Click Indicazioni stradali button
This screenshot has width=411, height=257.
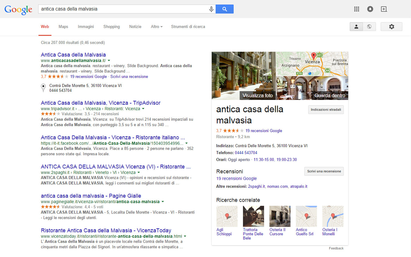coord(326,110)
